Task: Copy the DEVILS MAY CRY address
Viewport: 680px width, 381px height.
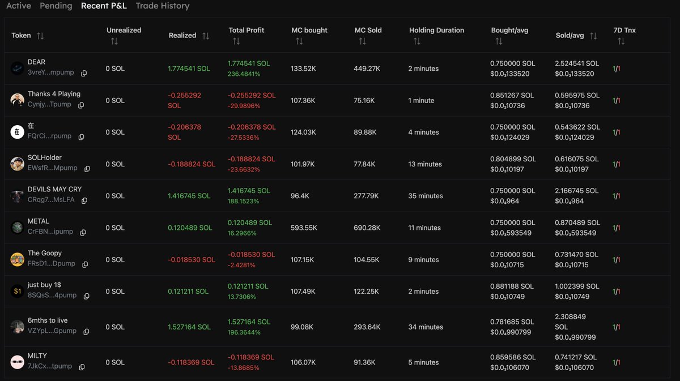Action: (84, 200)
